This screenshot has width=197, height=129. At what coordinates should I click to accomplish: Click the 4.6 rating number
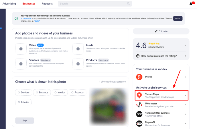[141, 45]
